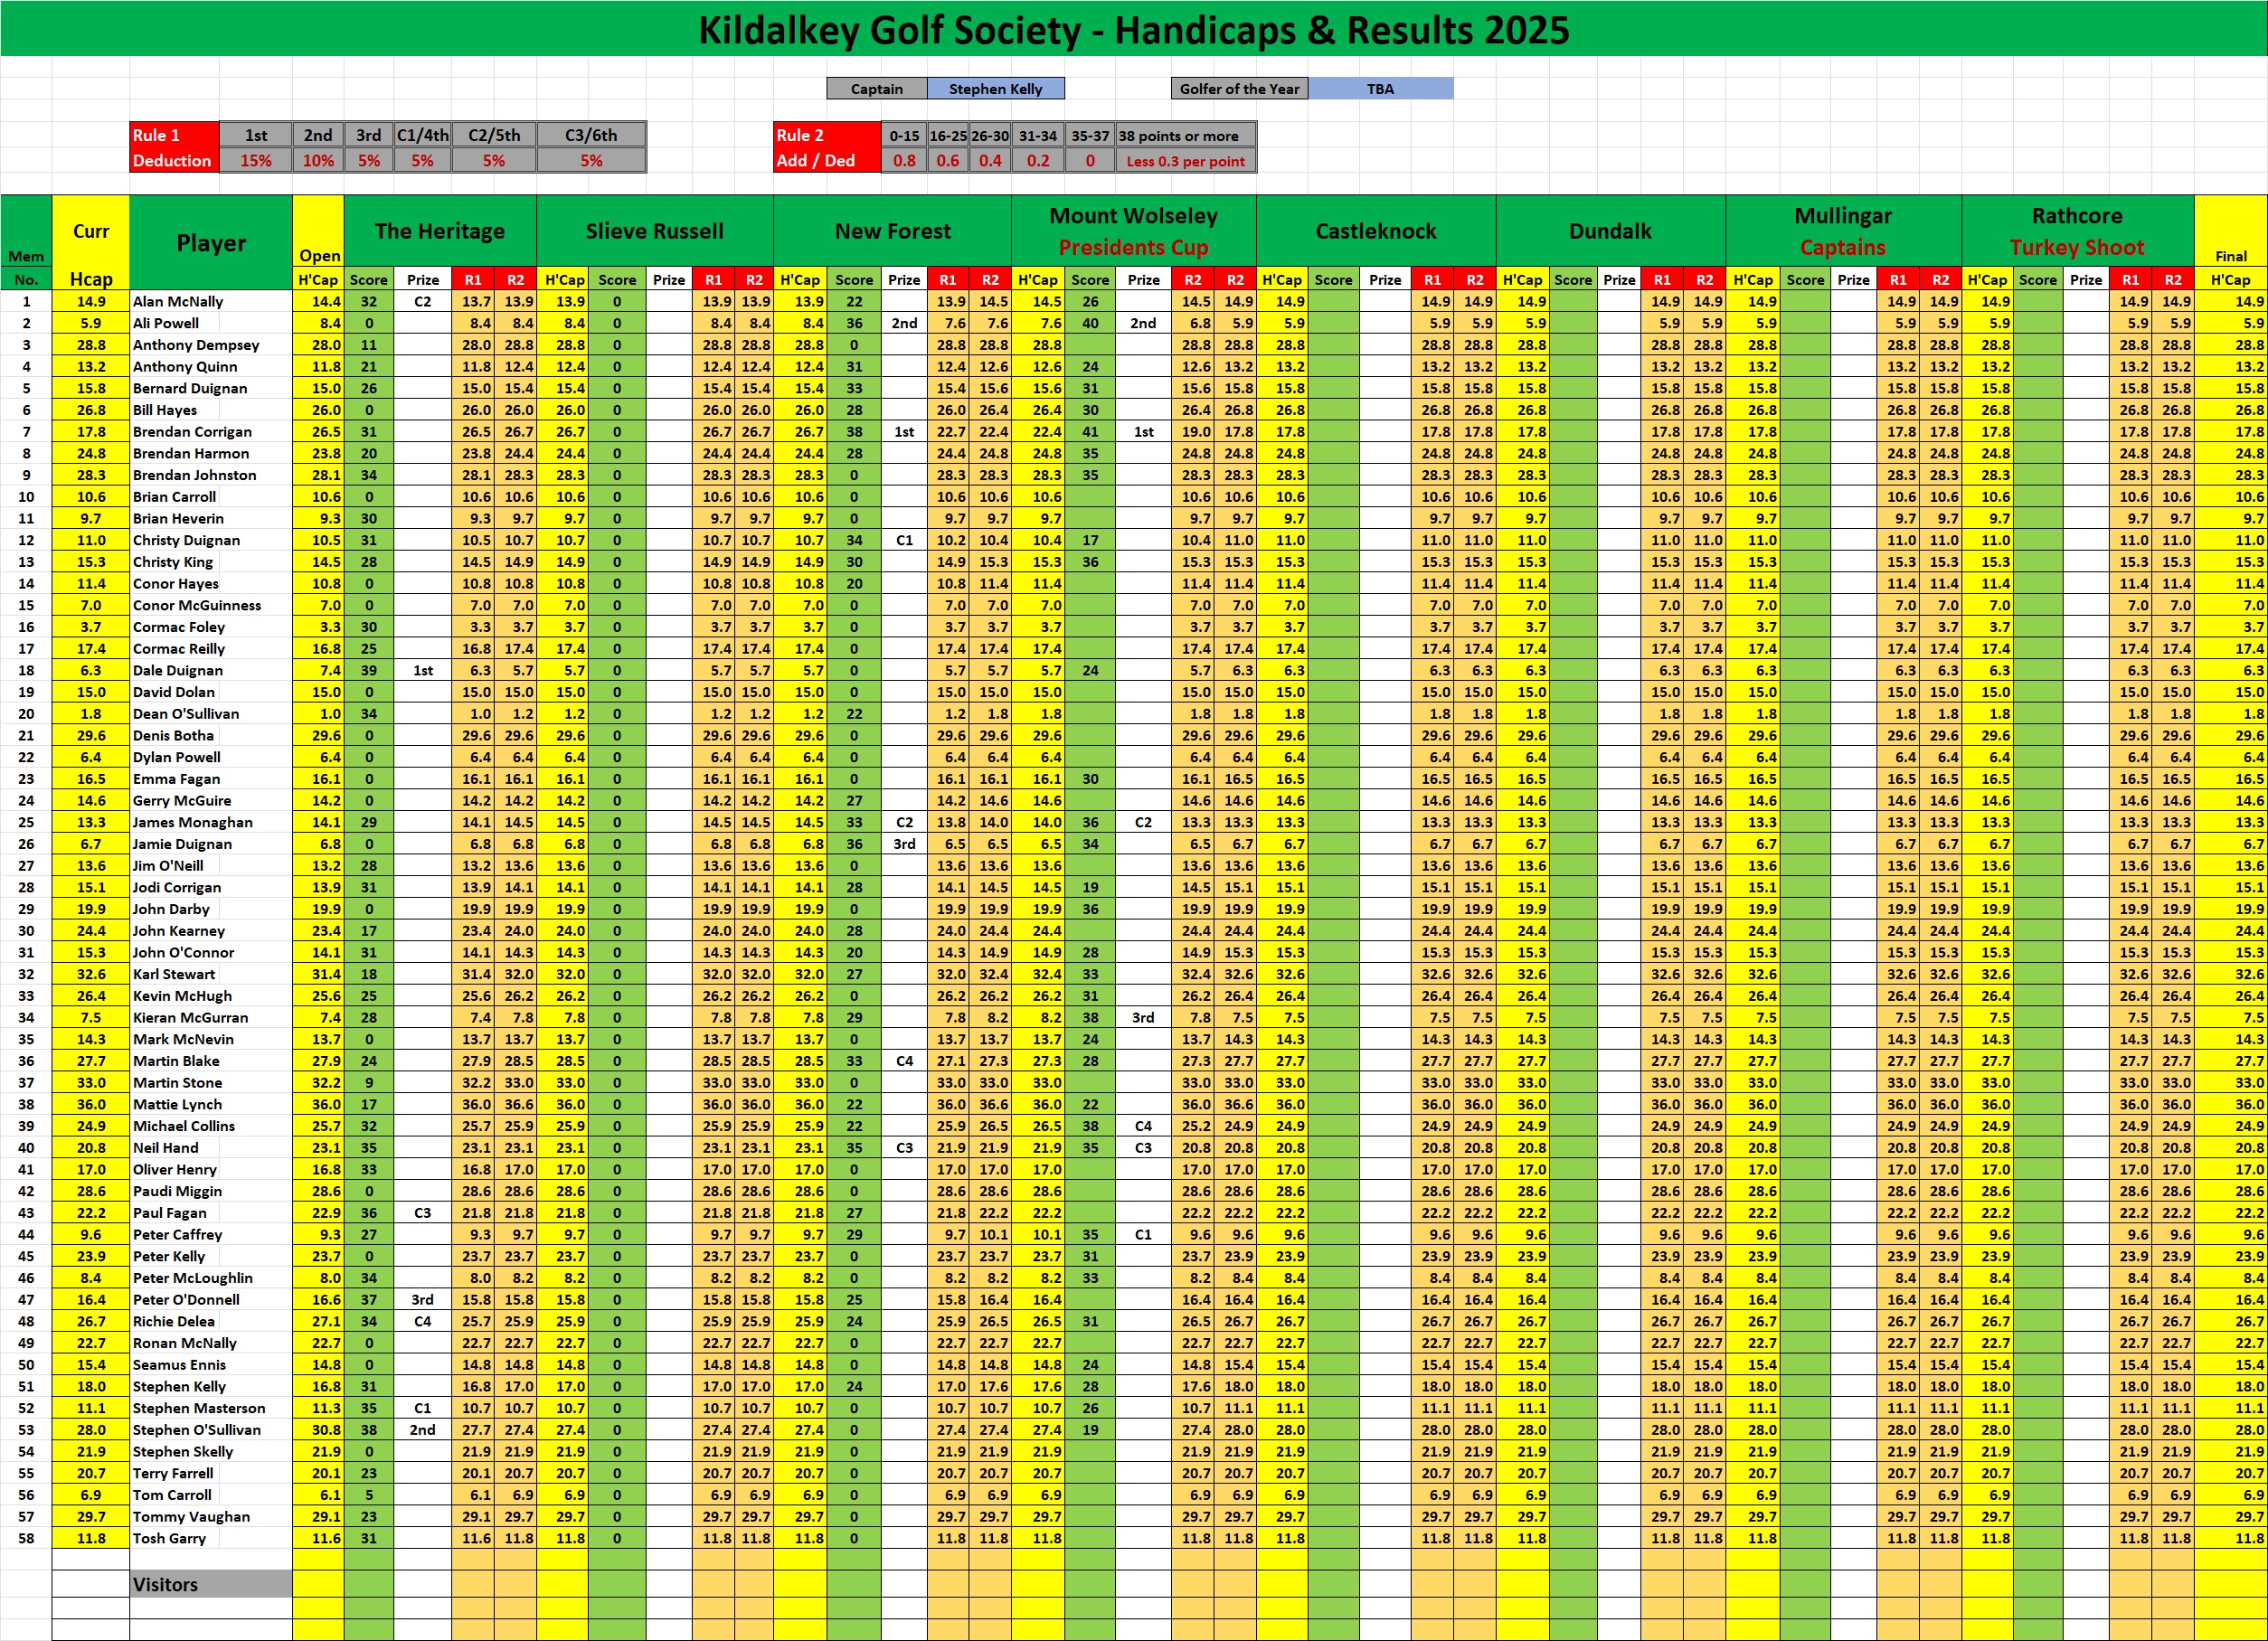Select player name 'Kieran McGurran'
The image size is (2268, 1641).
pos(191,1017)
